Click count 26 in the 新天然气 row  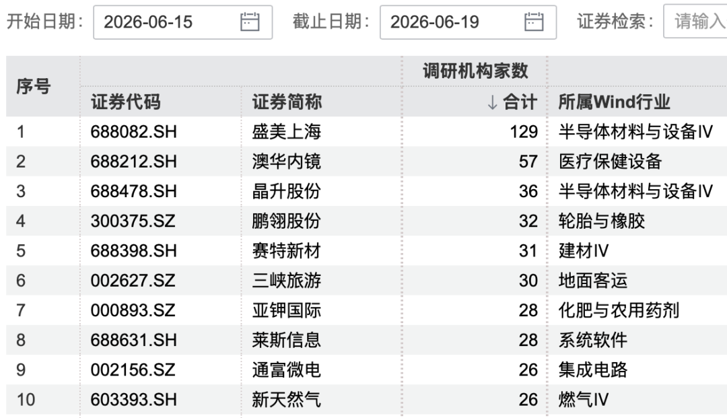528,399
